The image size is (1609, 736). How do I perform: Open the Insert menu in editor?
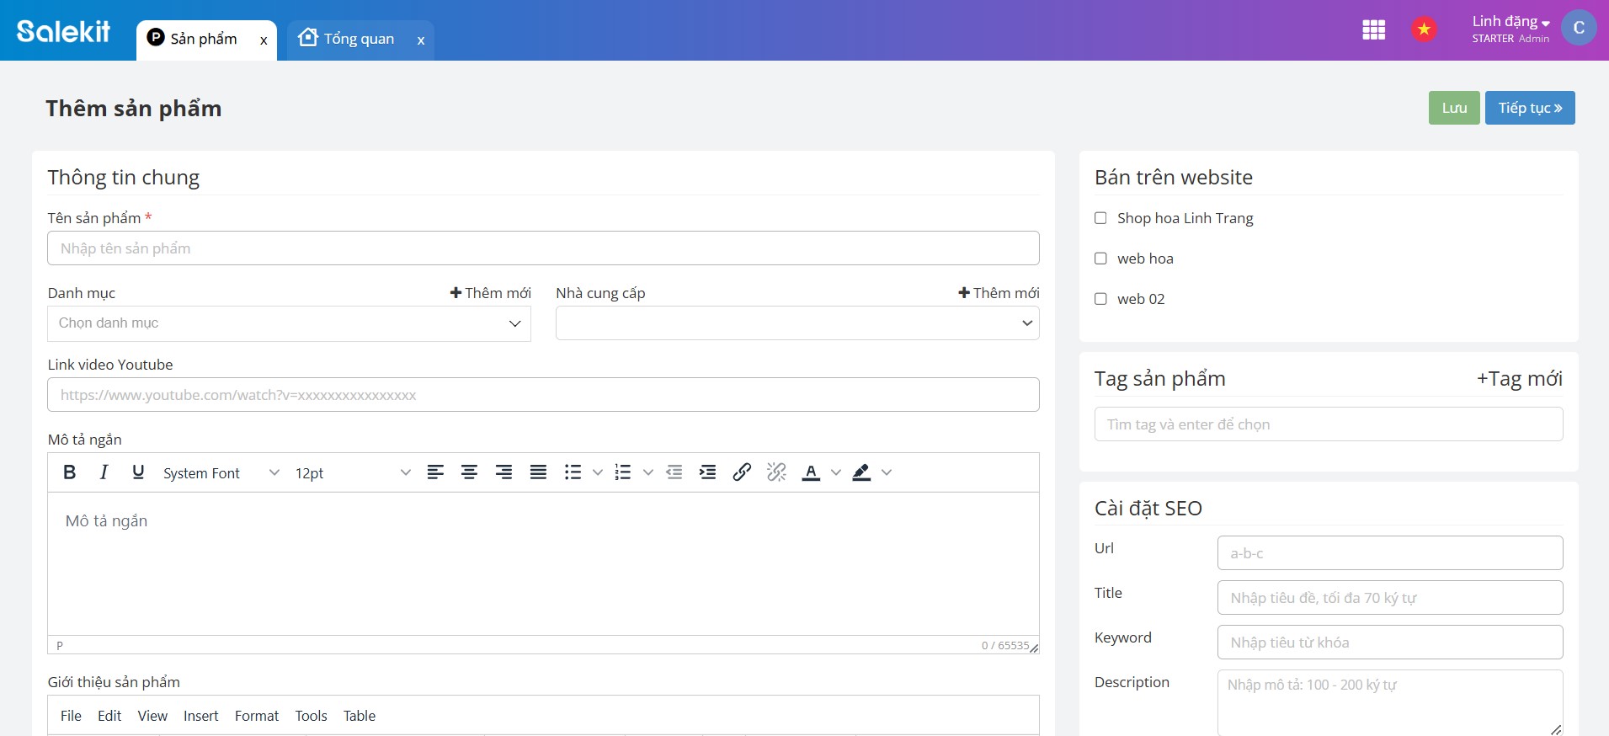pos(200,716)
